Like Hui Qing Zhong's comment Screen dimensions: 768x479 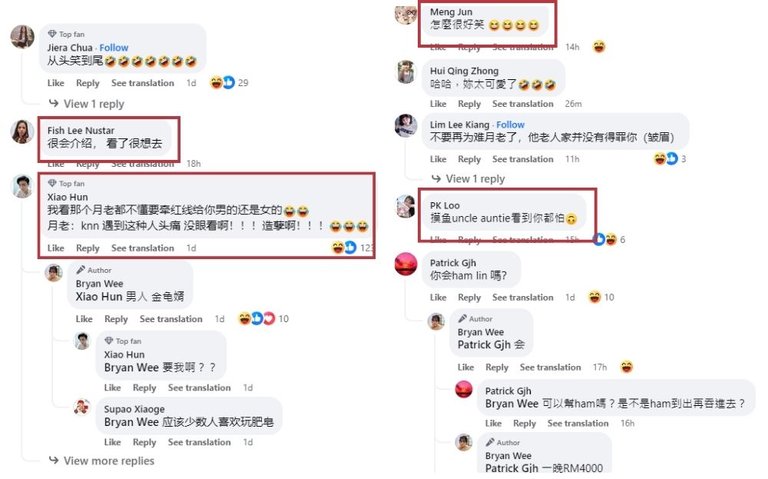point(438,104)
